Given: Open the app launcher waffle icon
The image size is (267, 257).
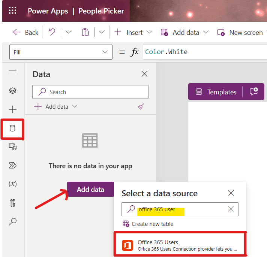Looking at the screenshot, I should click(x=12, y=10).
